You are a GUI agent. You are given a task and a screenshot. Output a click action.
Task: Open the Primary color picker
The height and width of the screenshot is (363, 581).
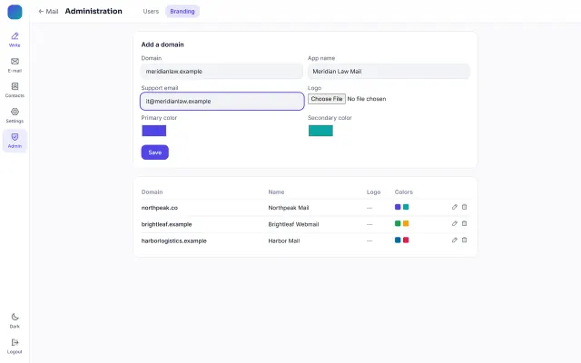pos(154,131)
